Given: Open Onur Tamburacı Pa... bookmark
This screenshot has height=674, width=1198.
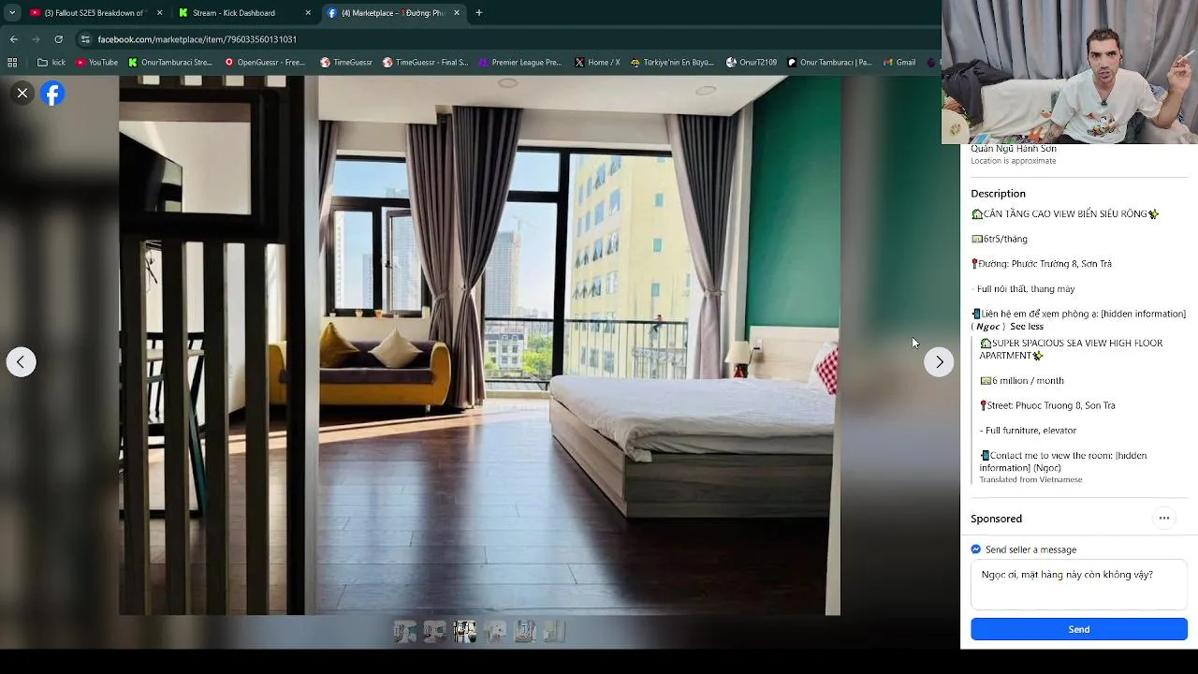Looking at the screenshot, I should point(829,63).
